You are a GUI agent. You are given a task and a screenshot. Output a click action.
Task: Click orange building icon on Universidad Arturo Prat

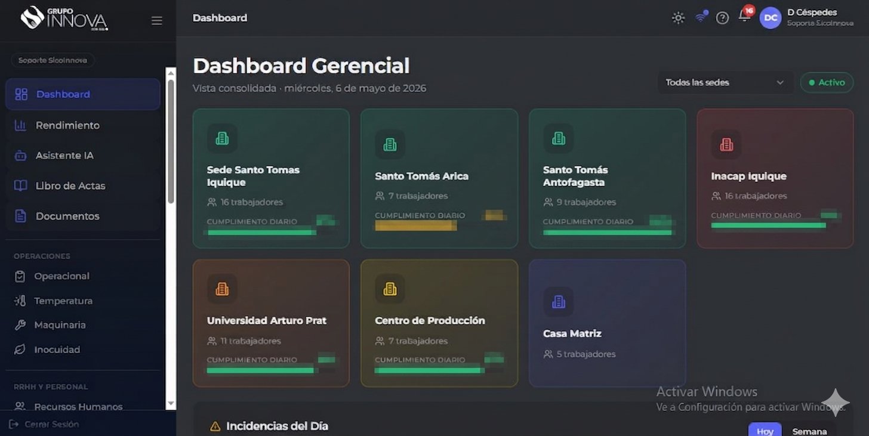(222, 289)
